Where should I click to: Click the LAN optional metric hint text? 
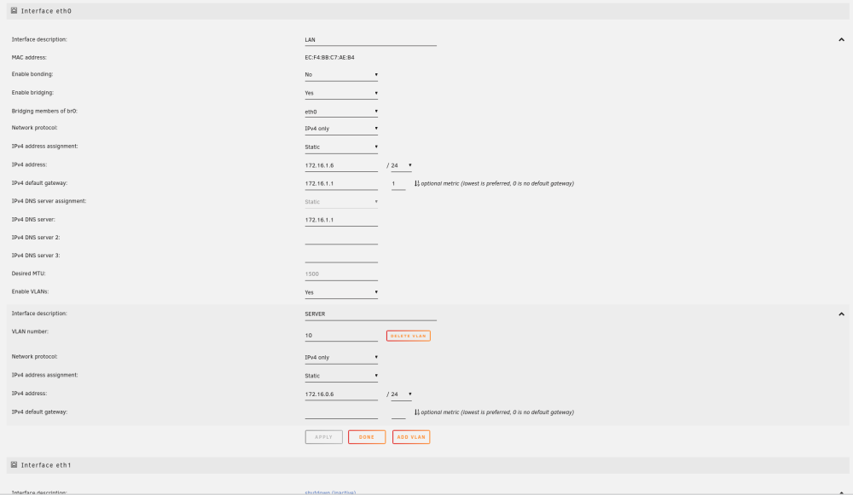pyautogui.click(x=497, y=184)
